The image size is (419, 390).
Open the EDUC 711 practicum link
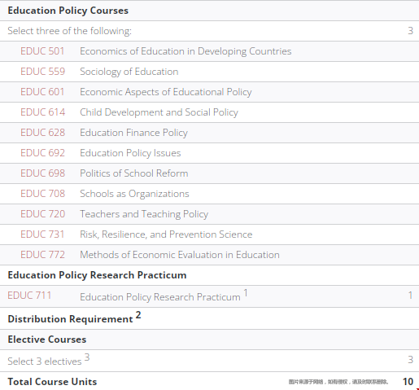[29, 296]
